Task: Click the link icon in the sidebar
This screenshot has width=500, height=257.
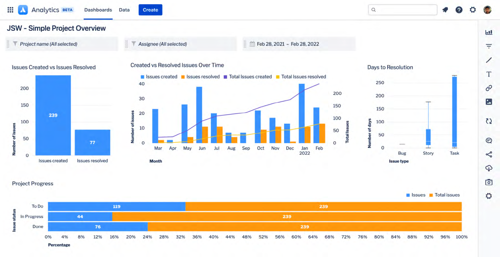Action: point(489,88)
